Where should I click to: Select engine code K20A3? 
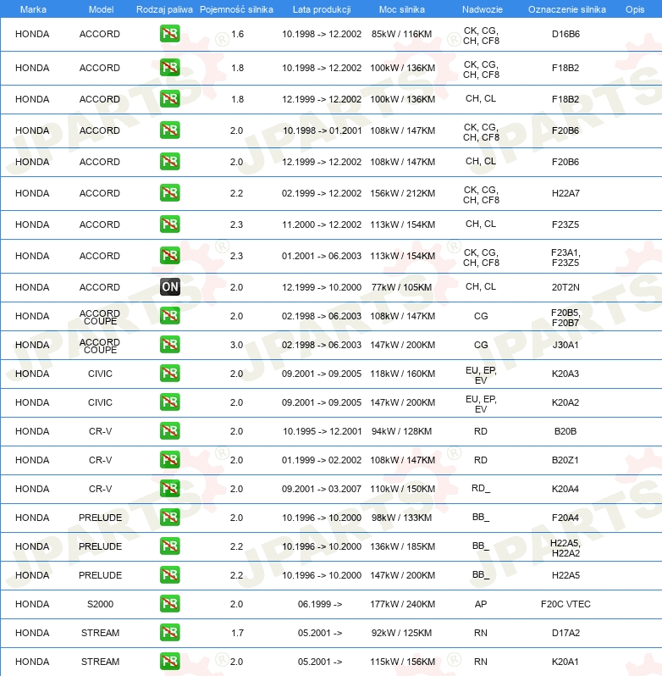point(565,374)
